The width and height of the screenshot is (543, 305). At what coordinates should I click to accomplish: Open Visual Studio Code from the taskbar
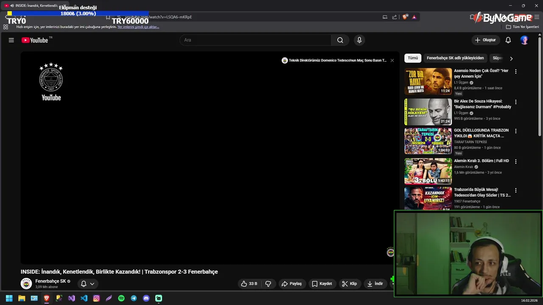click(84, 298)
